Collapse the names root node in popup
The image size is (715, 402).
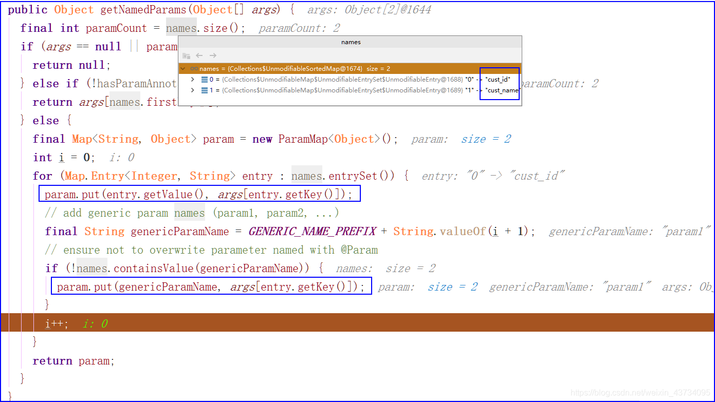(x=183, y=69)
